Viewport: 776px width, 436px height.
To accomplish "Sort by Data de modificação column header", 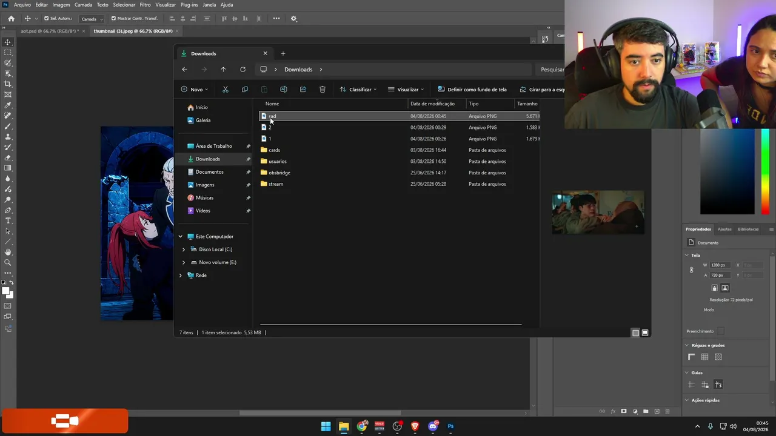I will click(432, 104).
